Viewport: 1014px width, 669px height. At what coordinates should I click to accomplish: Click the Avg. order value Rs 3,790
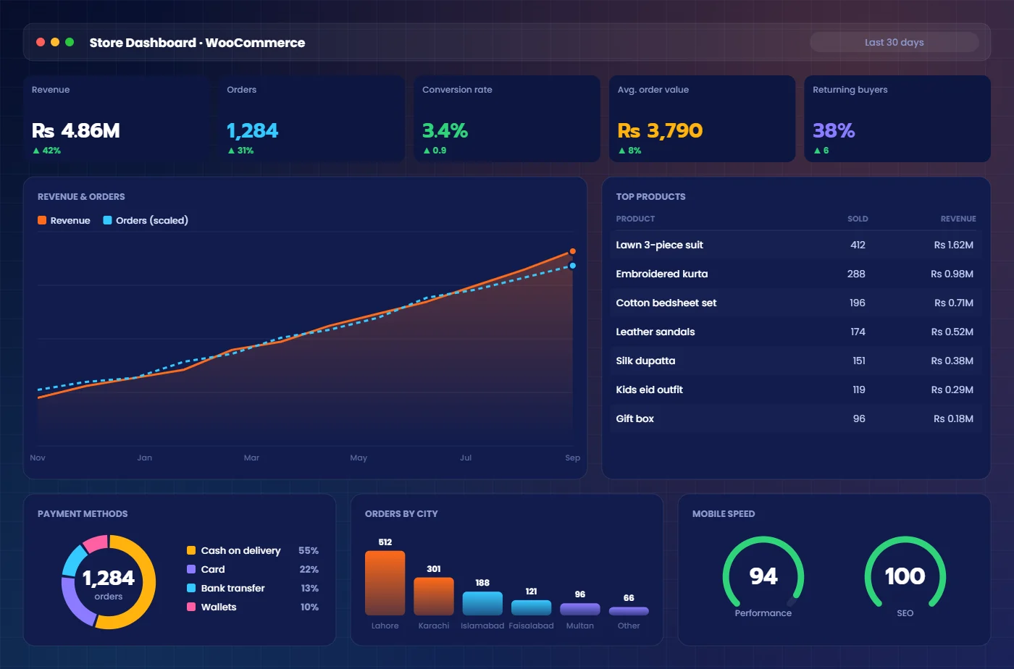(660, 130)
